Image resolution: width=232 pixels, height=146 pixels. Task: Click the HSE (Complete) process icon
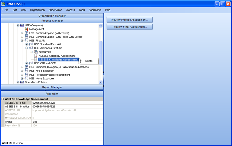coord(22,25)
